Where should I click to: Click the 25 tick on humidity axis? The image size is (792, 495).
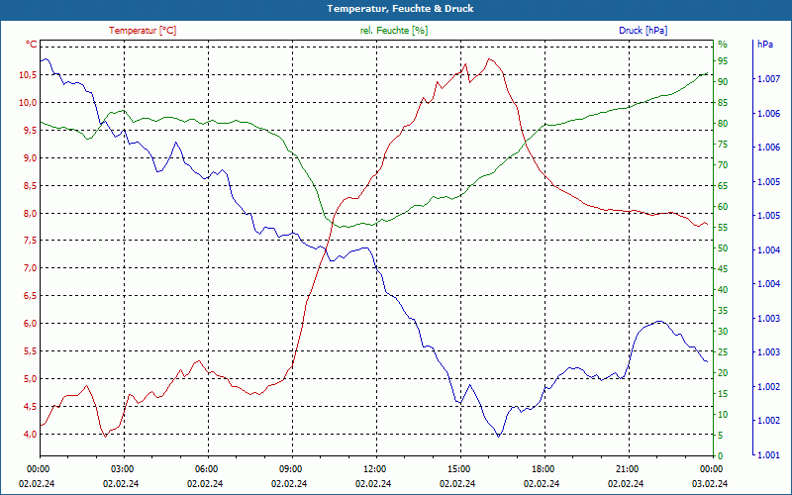coord(723,352)
